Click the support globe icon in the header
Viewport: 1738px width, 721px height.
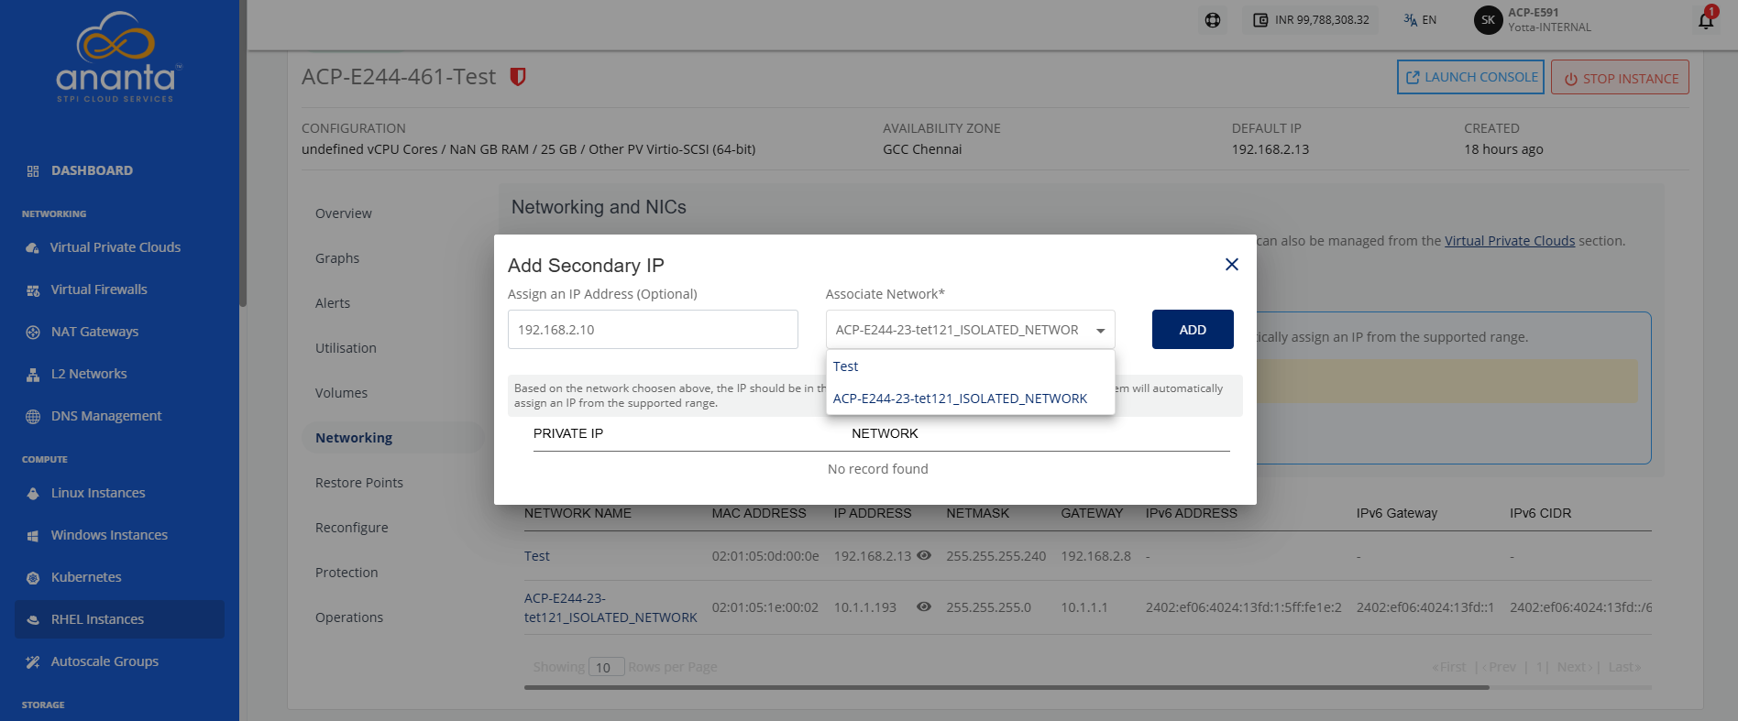tap(1213, 20)
